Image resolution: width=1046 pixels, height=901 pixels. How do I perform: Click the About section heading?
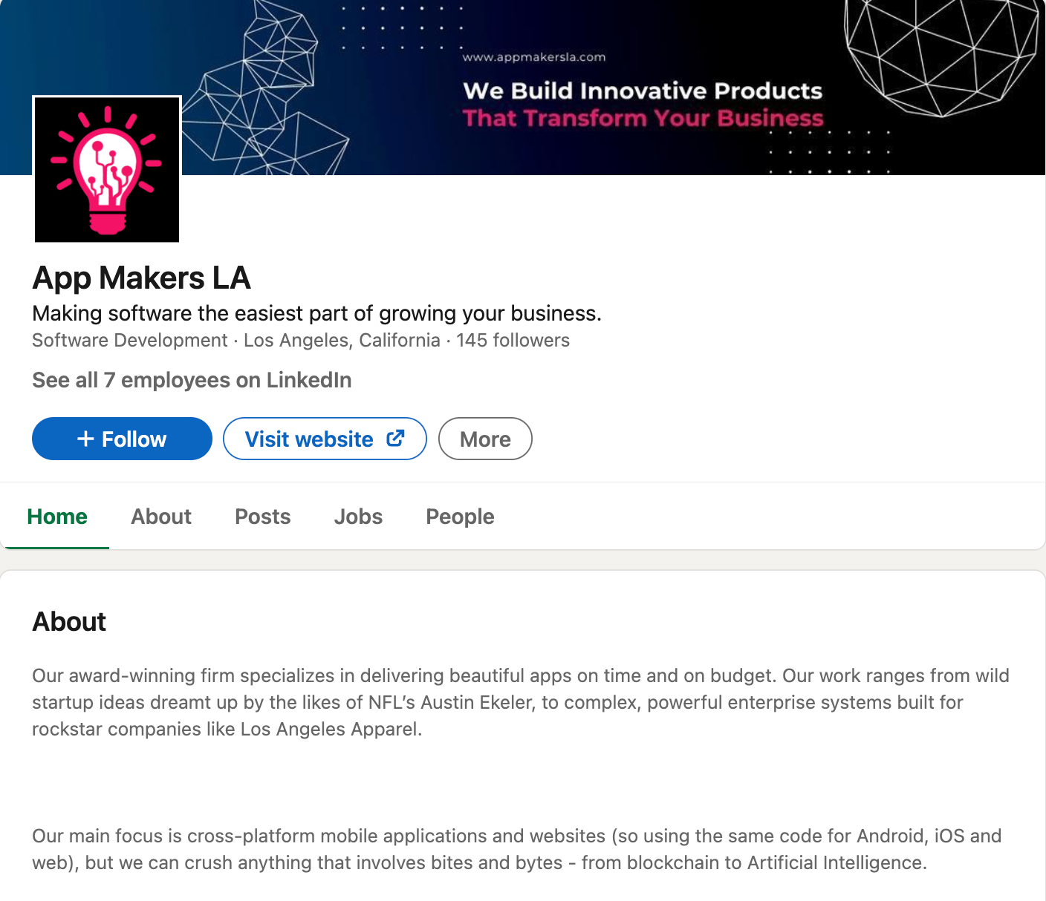pyautogui.click(x=68, y=622)
